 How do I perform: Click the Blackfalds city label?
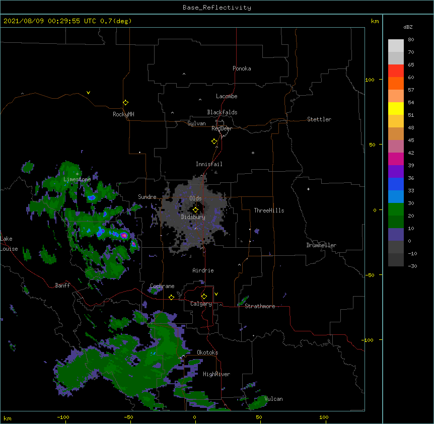(x=222, y=112)
